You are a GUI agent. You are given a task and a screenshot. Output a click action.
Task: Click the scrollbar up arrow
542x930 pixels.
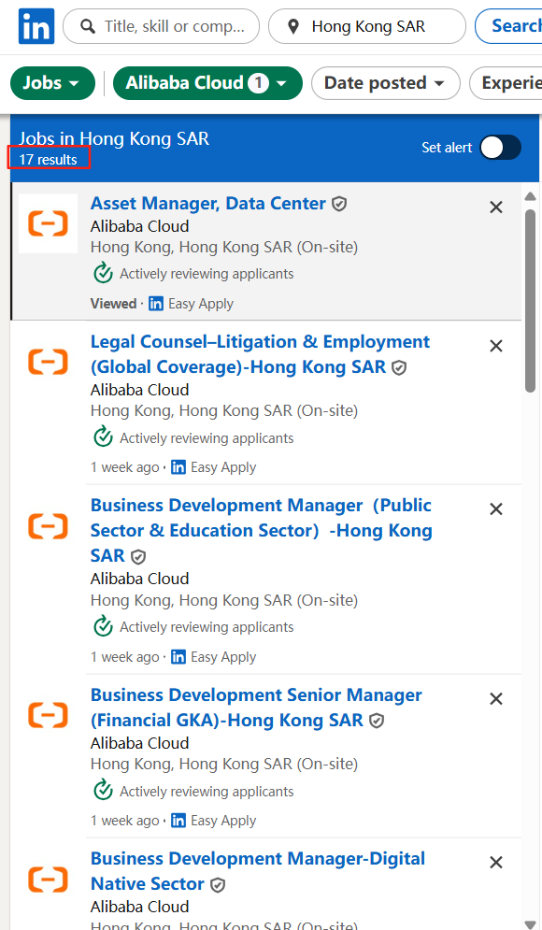[x=530, y=196]
